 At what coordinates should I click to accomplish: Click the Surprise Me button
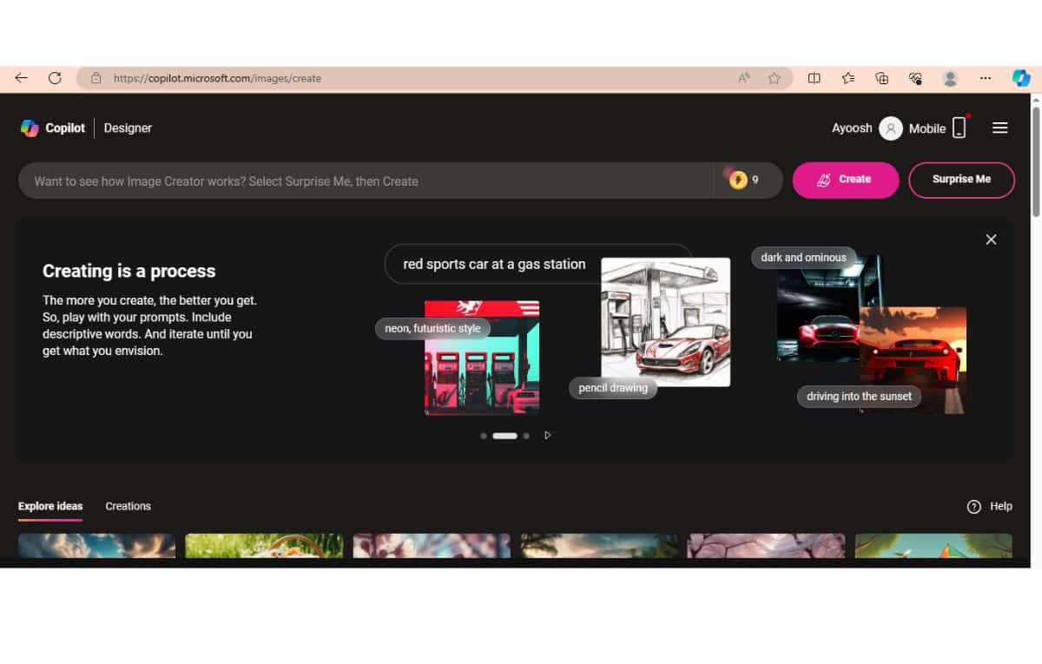click(x=961, y=180)
